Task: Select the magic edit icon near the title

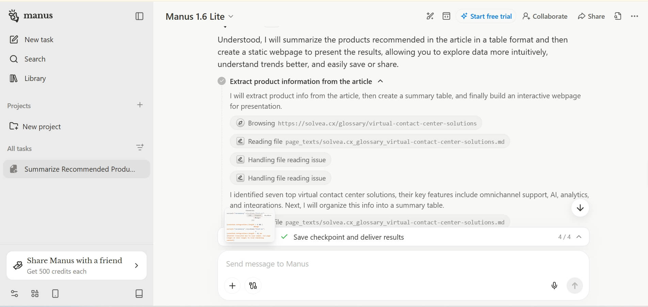Action: (x=430, y=16)
